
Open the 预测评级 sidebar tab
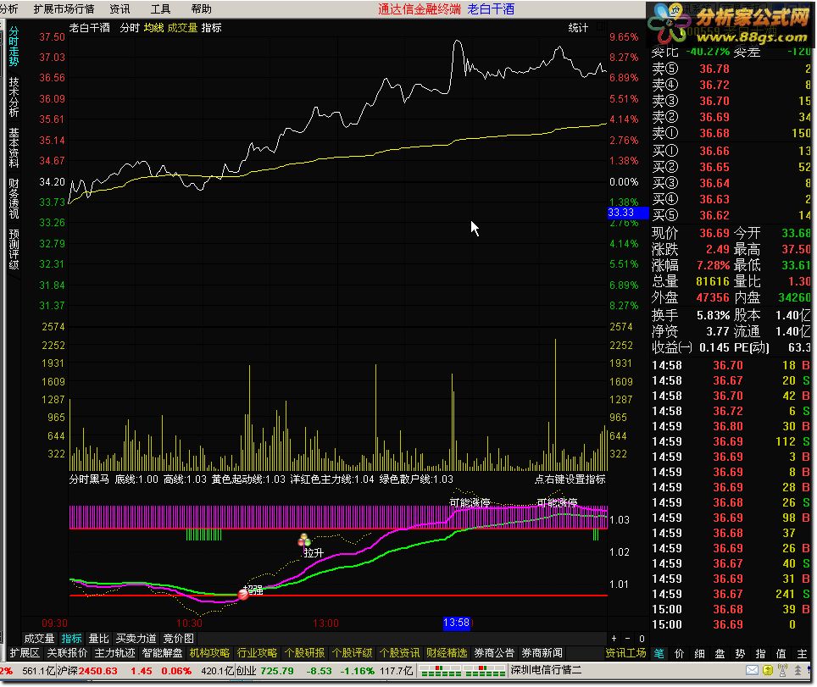[x=14, y=250]
